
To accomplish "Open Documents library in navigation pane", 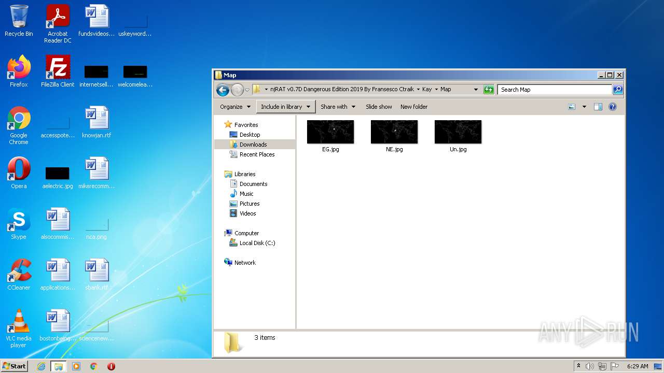I will 253,184.
